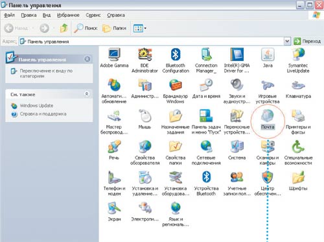Open the Справка menu
Screen dimensions: 324x242
coord(116,15)
